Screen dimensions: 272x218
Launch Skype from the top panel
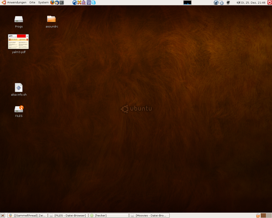point(93,2)
